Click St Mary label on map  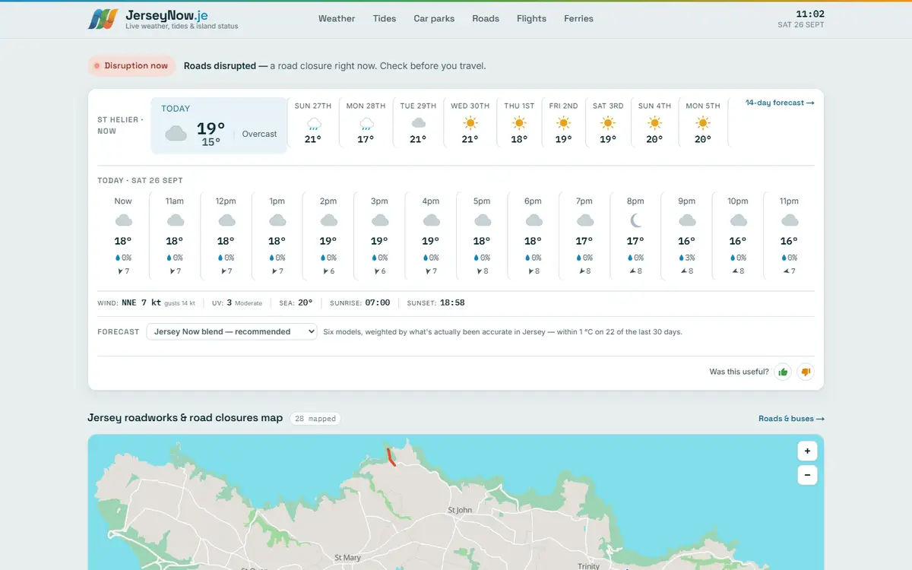(347, 558)
